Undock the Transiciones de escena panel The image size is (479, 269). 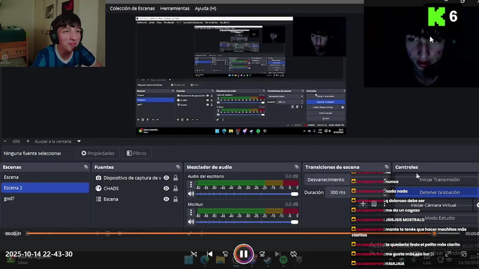[387, 167]
